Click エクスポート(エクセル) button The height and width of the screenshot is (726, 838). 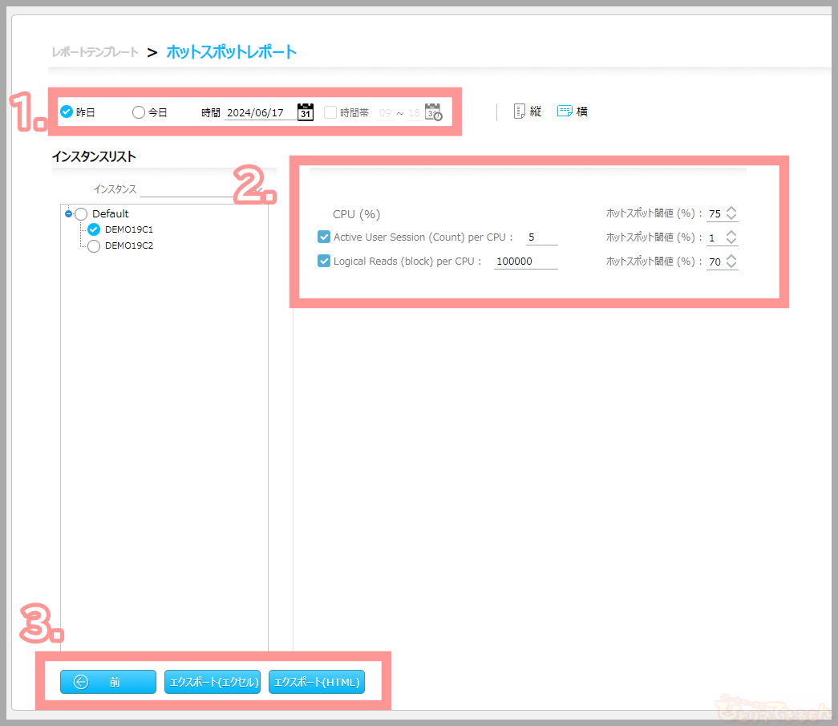click(213, 682)
